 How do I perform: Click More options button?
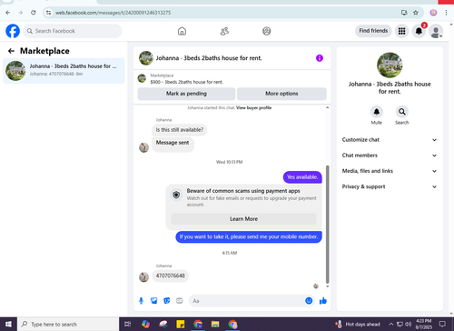[x=281, y=94]
